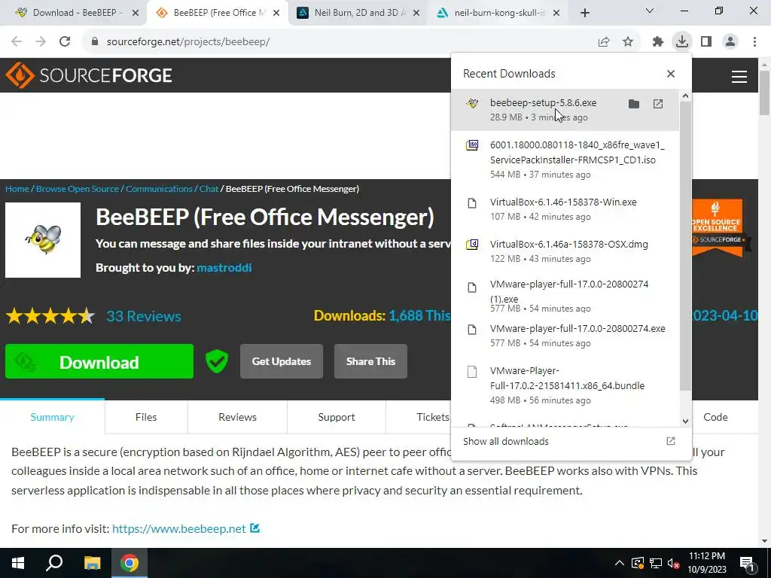Click the Home breadcrumb link
The width and height of the screenshot is (771, 578).
[17, 189]
